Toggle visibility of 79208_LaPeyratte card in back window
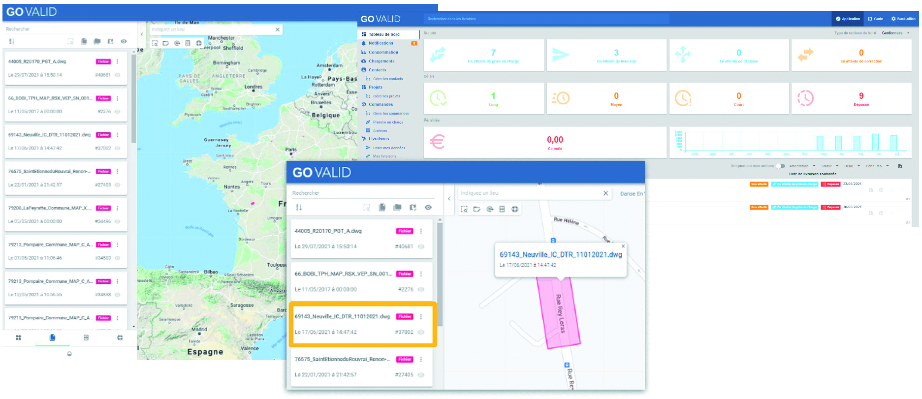The width and height of the screenshot is (922, 399). click(118, 221)
